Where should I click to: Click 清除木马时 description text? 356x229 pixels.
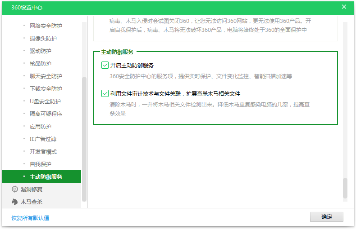[x=210, y=109]
